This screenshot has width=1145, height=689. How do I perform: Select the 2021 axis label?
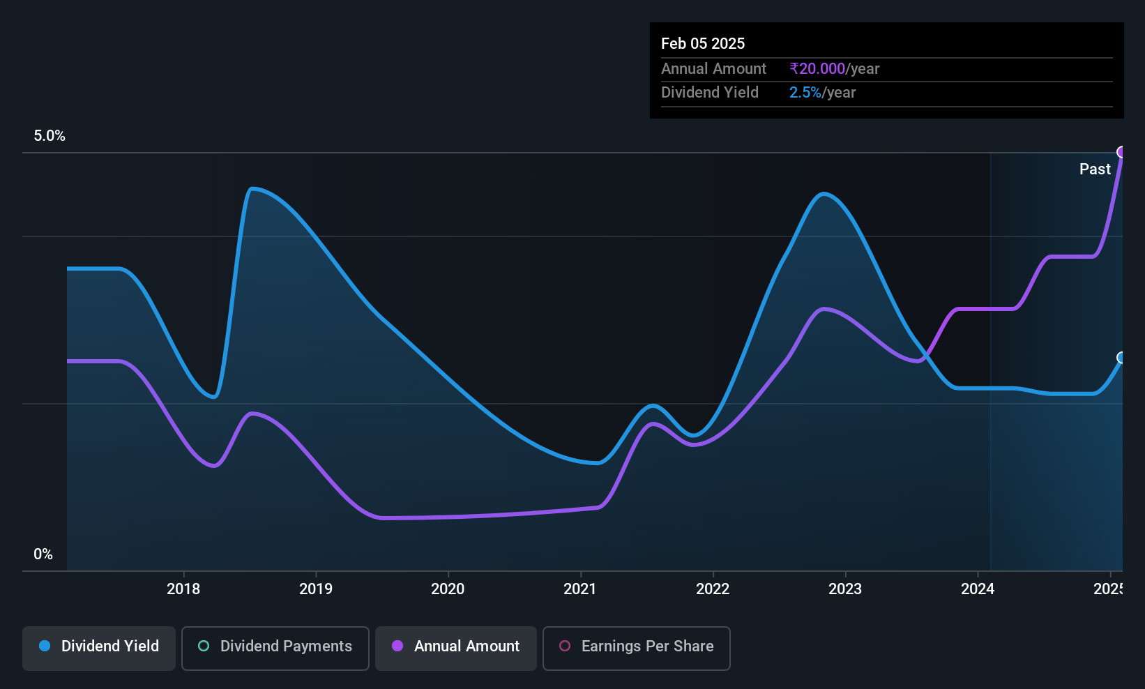coord(580,589)
